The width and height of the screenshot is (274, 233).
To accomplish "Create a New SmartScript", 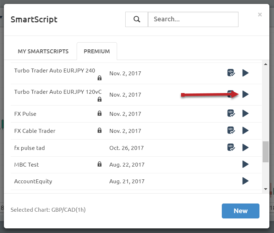I will coord(240,211).
